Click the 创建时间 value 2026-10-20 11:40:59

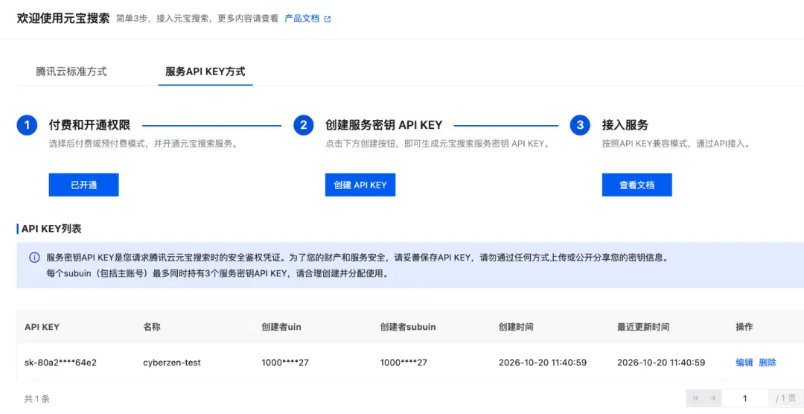pos(543,362)
